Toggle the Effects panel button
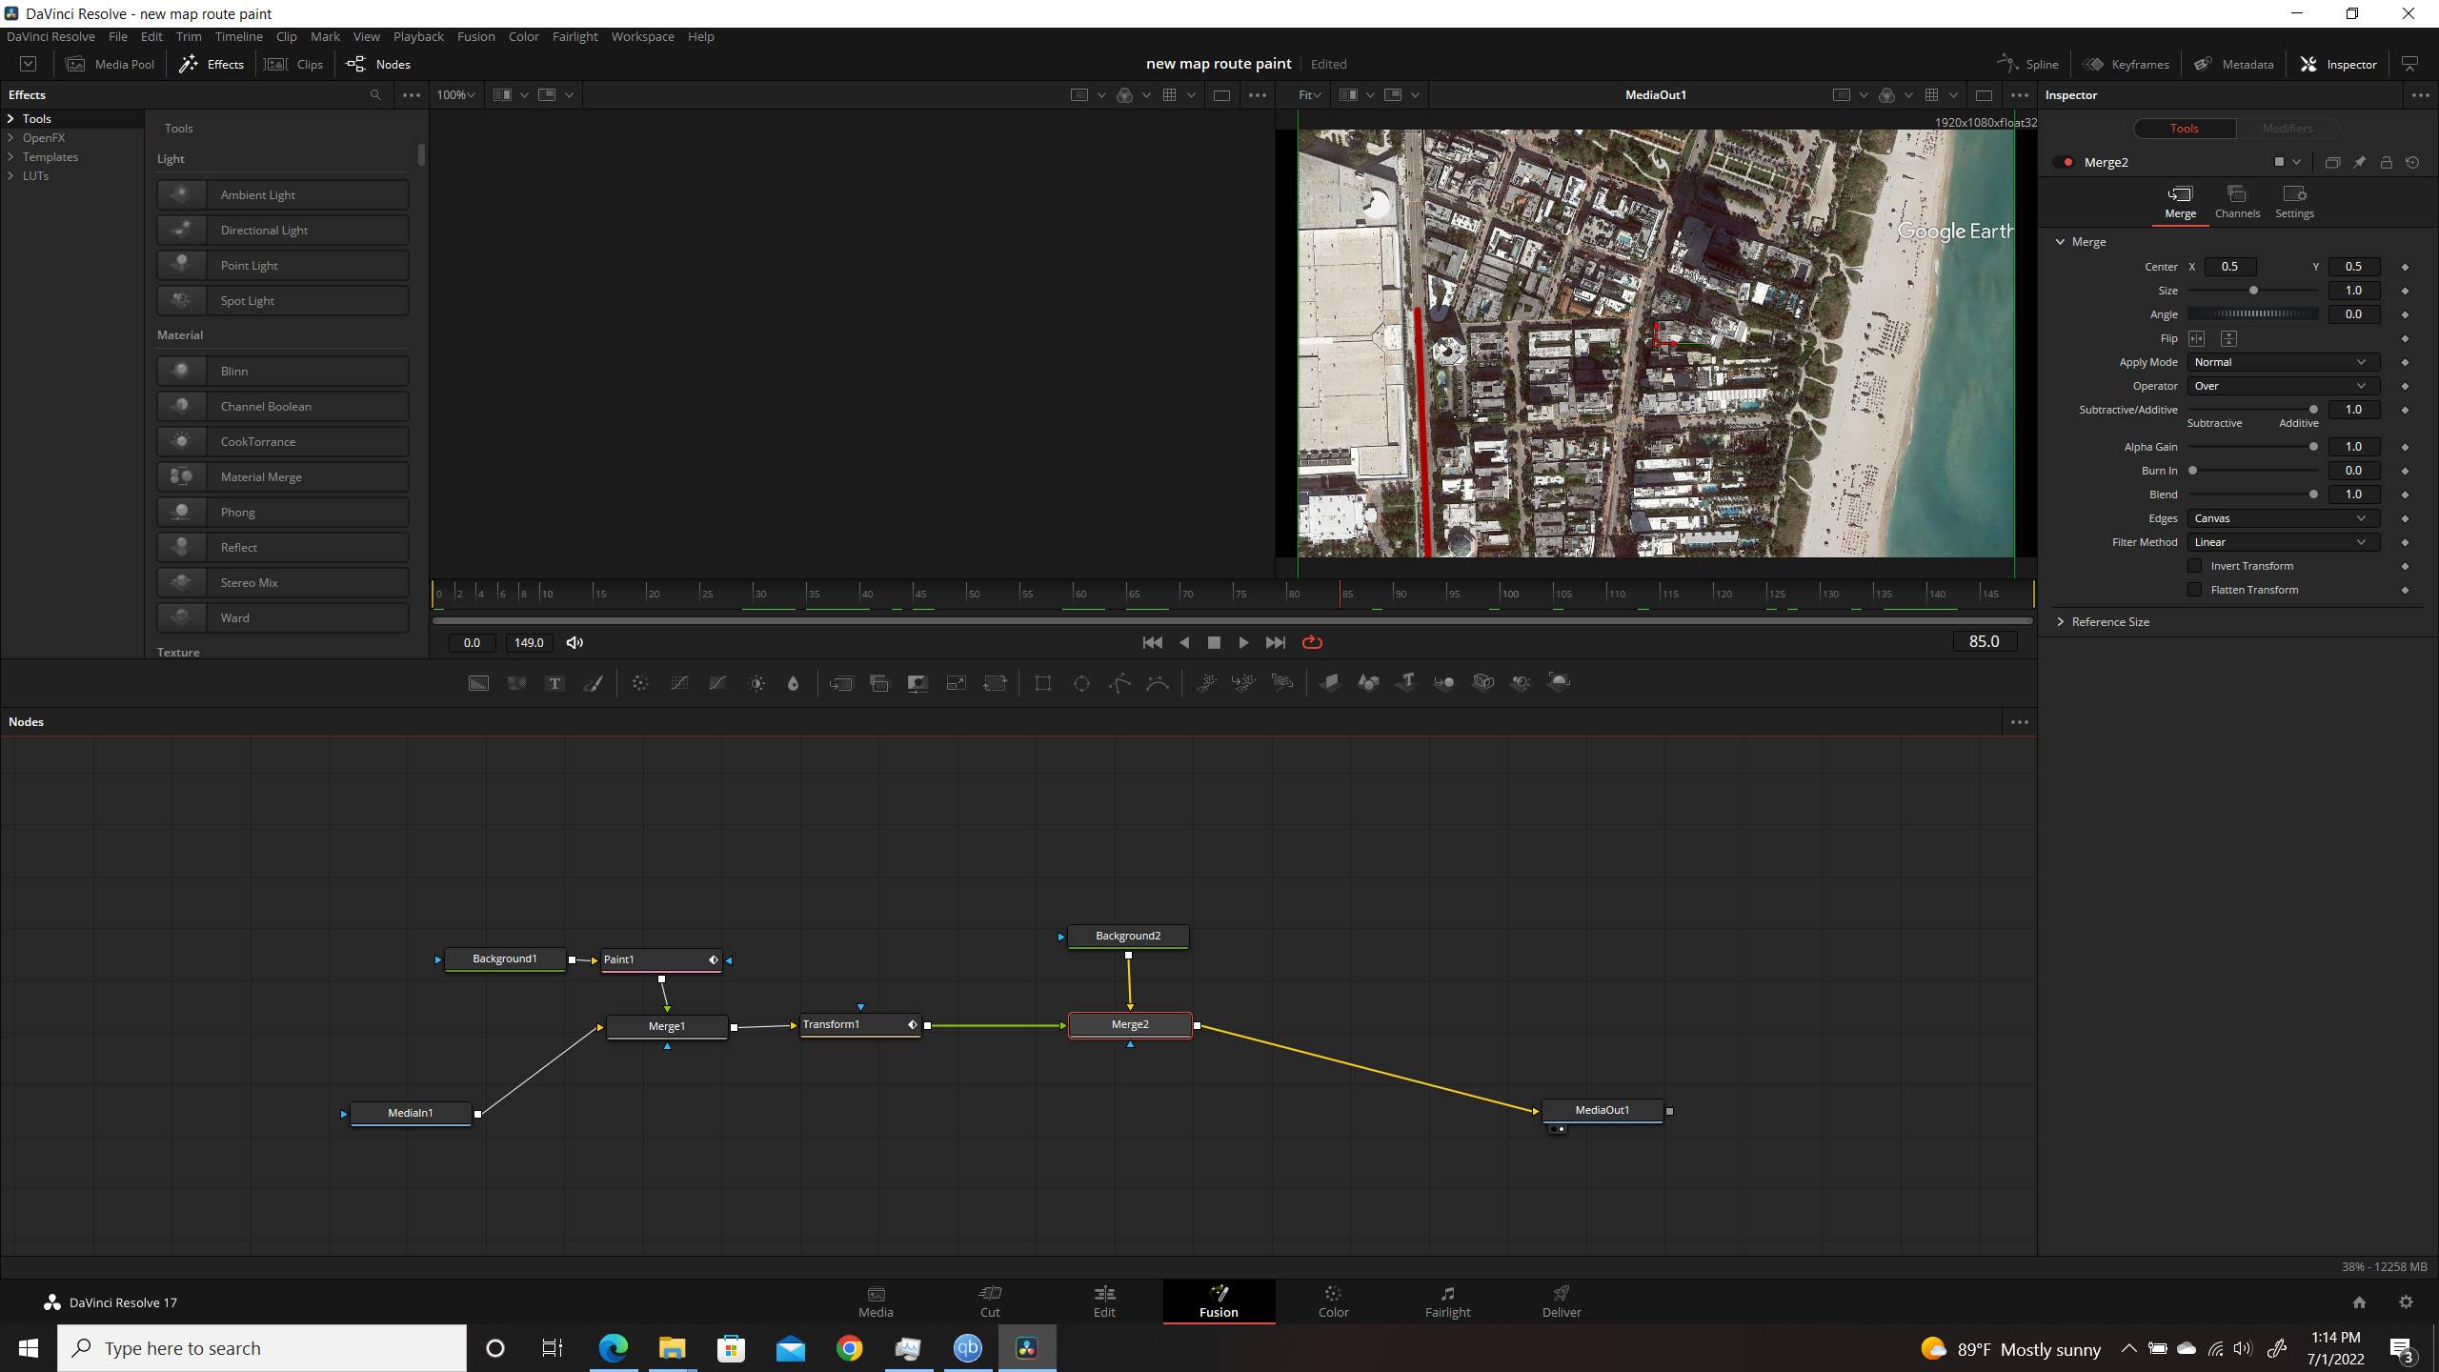 pos(212,64)
